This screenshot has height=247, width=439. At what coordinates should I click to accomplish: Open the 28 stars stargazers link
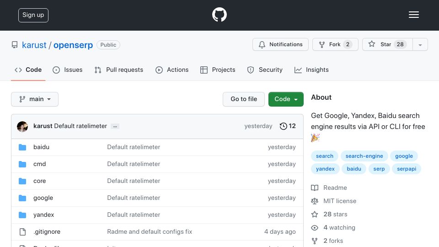click(335, 214)
